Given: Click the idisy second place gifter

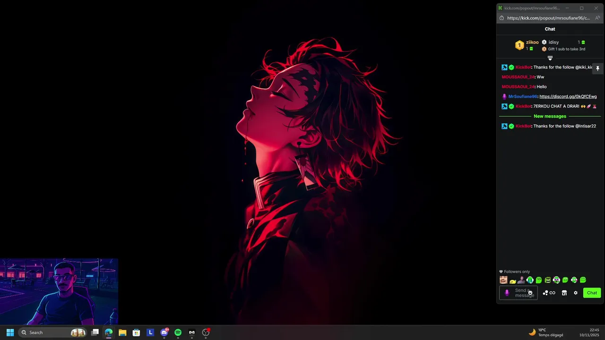Looking at the screenshot, I should click(x=553, y=42).
